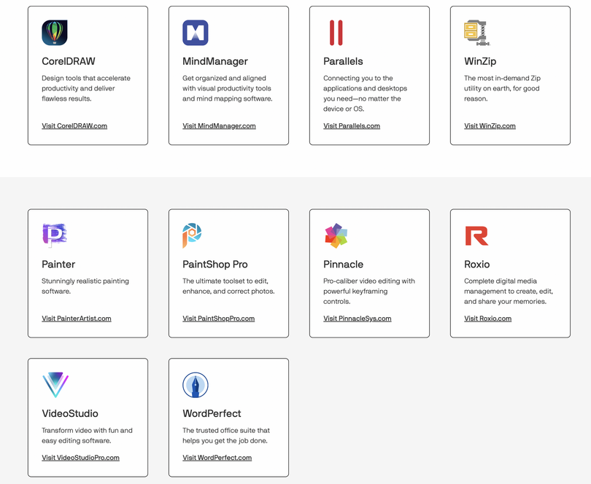Image resolution: width=591 pixels, height=484 pixels.
Task: Click the WordPerfect card heading
Action: (x=212, y=413)
